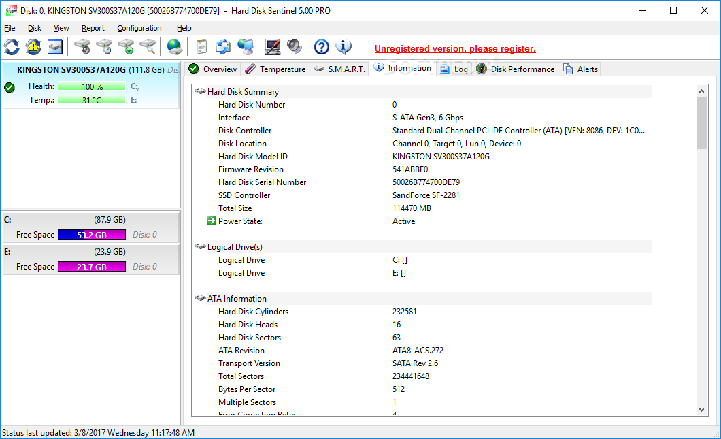Switch to the Log tab

point(454,69)
